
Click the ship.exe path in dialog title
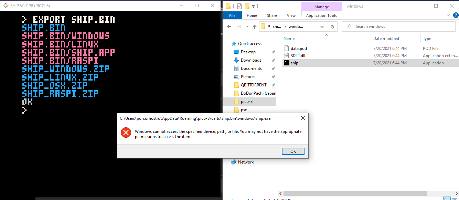tap(195, 118)
